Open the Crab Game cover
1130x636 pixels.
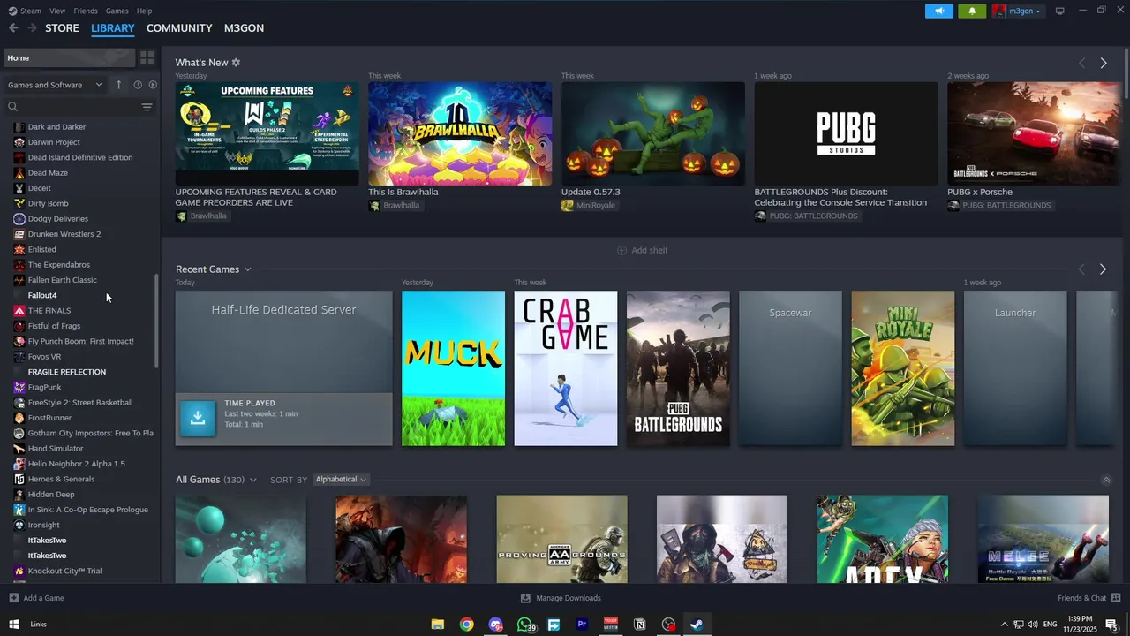coord(566,368)
